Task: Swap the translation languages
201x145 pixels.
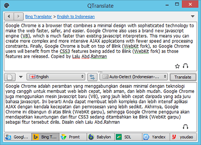Action: click(92, 77)
